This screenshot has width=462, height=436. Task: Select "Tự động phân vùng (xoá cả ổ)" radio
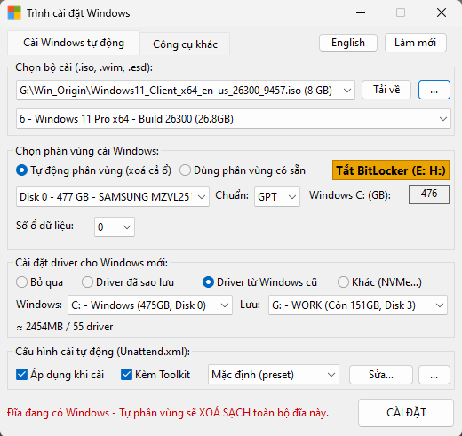point(93,170)
